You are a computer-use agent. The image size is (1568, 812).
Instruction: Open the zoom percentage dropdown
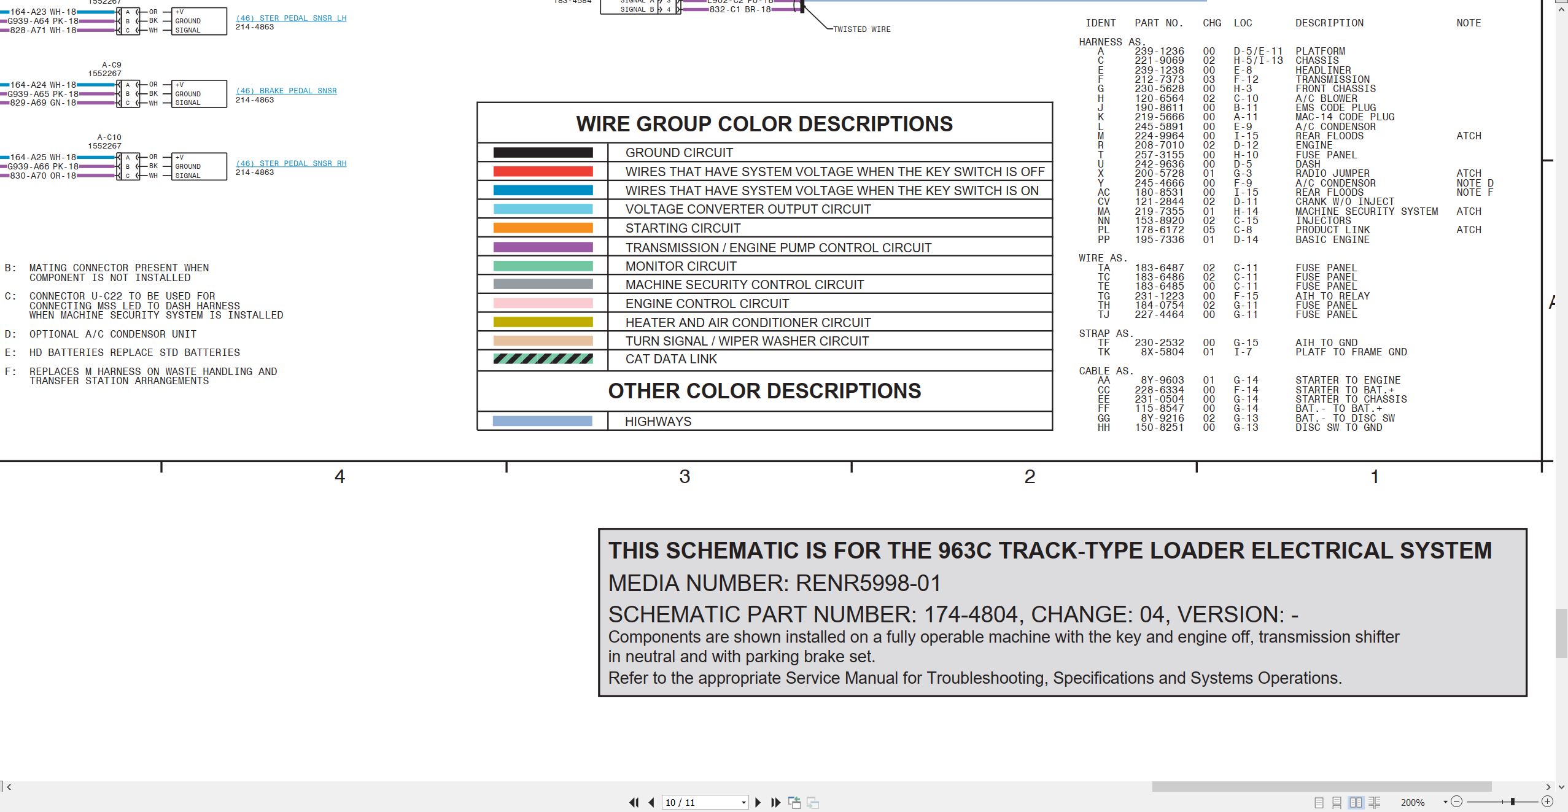[1445, 802]
